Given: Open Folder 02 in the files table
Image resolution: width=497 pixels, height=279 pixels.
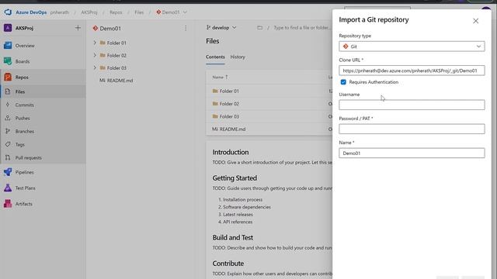Looking at the screenshot, I should click(229, 104).
